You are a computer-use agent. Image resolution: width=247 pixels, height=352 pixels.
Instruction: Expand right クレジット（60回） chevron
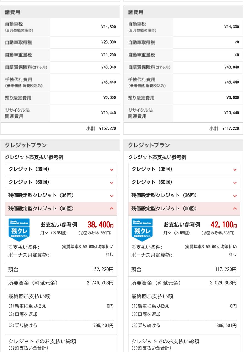coord(235,183)
